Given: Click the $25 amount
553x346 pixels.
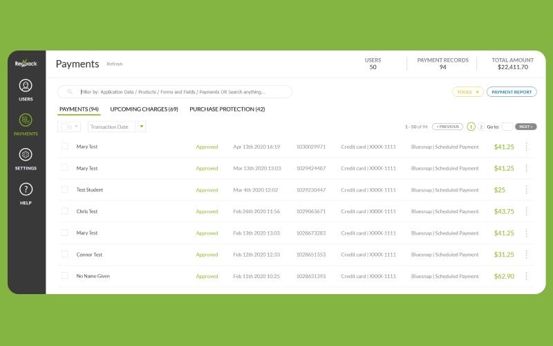Looking at the screenshot, I should (x=499, y=190).
